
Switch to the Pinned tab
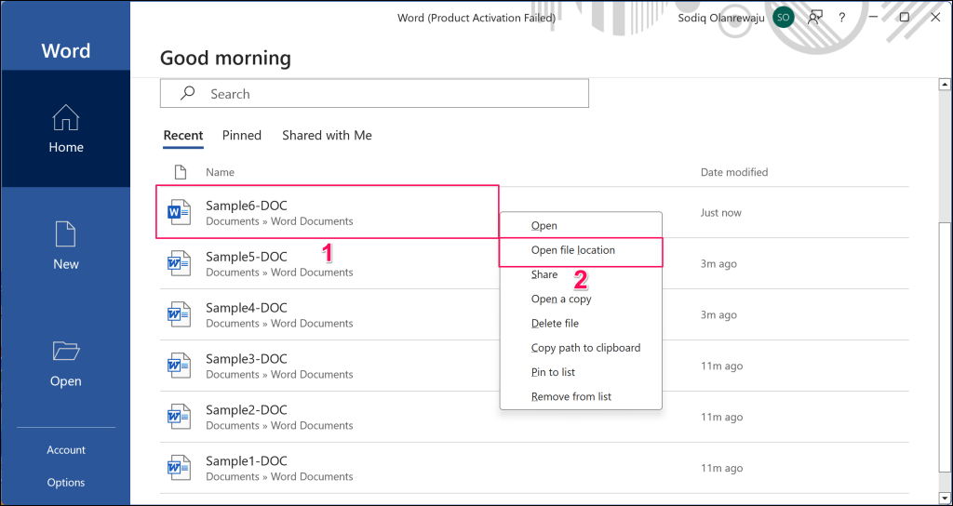[241, 136]
